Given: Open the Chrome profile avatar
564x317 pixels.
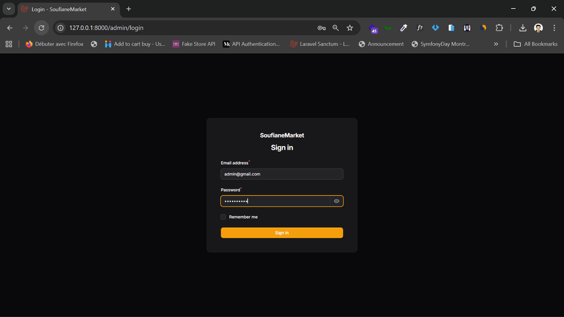Looking at the screenshot, I should click(539, 28).
